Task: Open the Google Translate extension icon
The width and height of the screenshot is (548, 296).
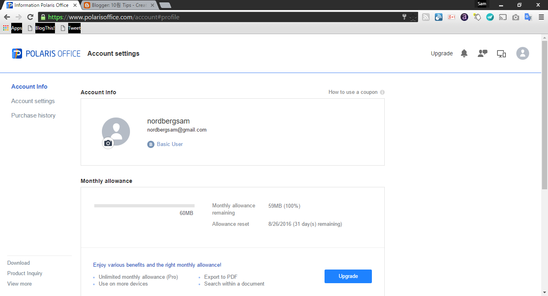Action: coord(528,17)
